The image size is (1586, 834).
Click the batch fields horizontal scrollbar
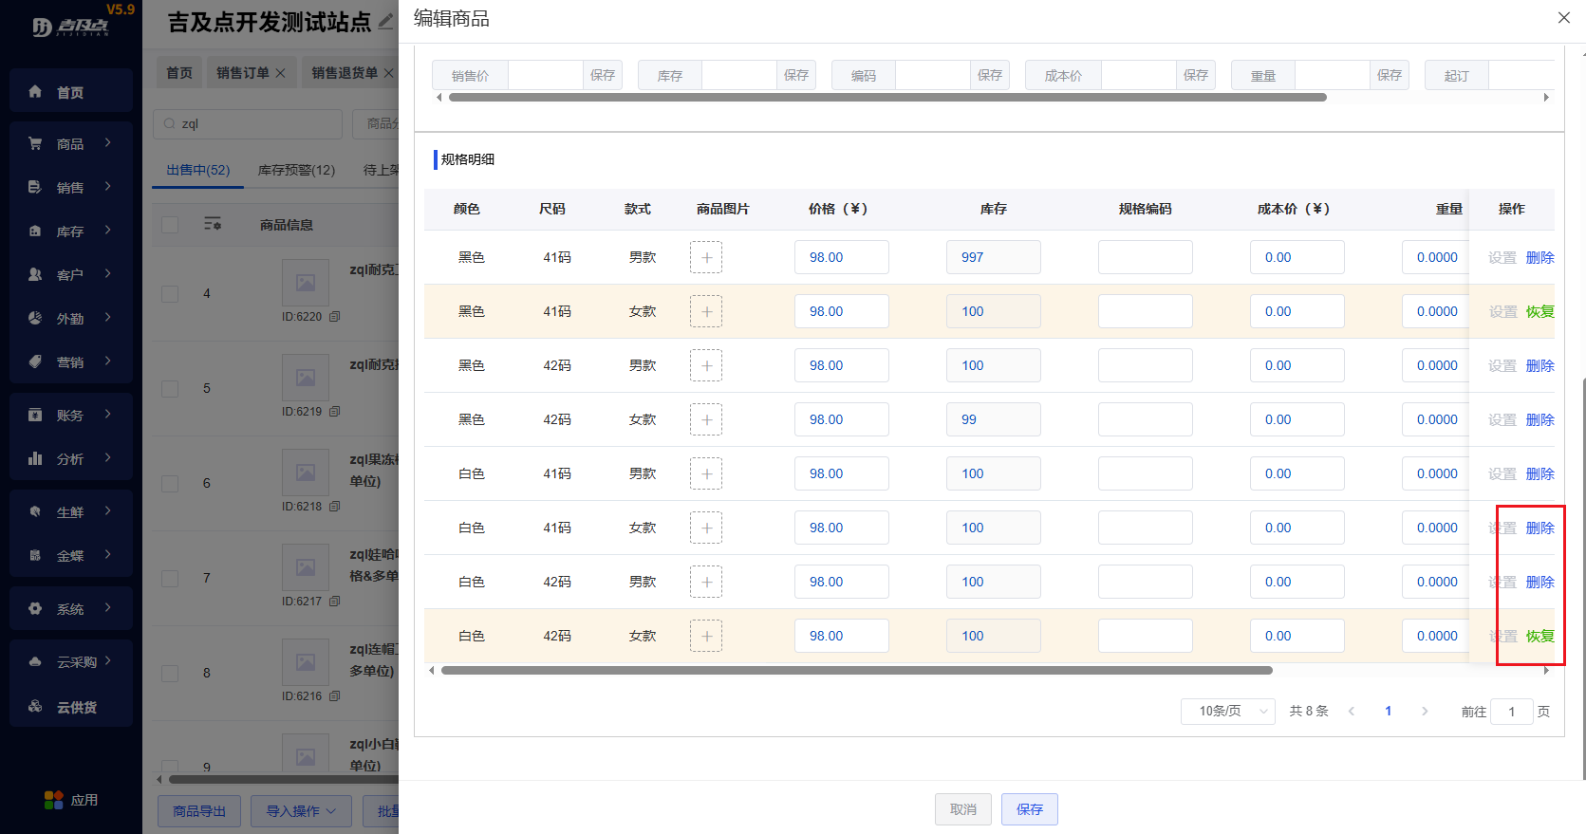887,97
